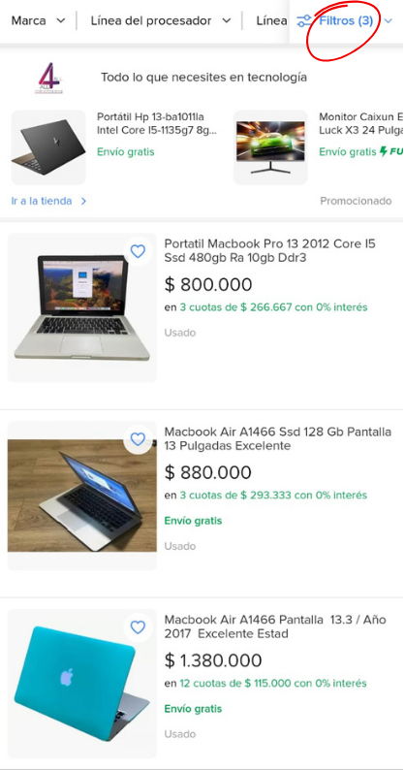Screen dimensions: 405x770
Task: Open the Portátil Hp 13-ba1011la product title
Action: 157,123
